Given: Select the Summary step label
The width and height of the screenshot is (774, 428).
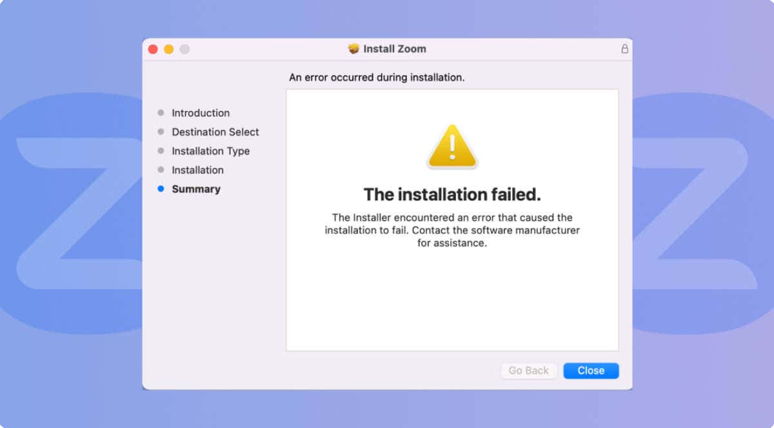Looking at the screenshot, I should (x=196, y=189).
